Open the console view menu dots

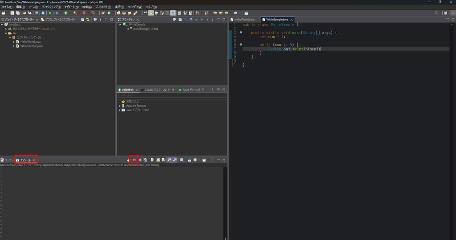(x=212, y=160)
